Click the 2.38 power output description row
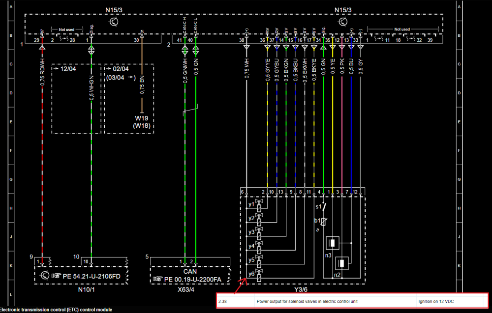This screenshot has height=313, width=492. pos(352,301)
